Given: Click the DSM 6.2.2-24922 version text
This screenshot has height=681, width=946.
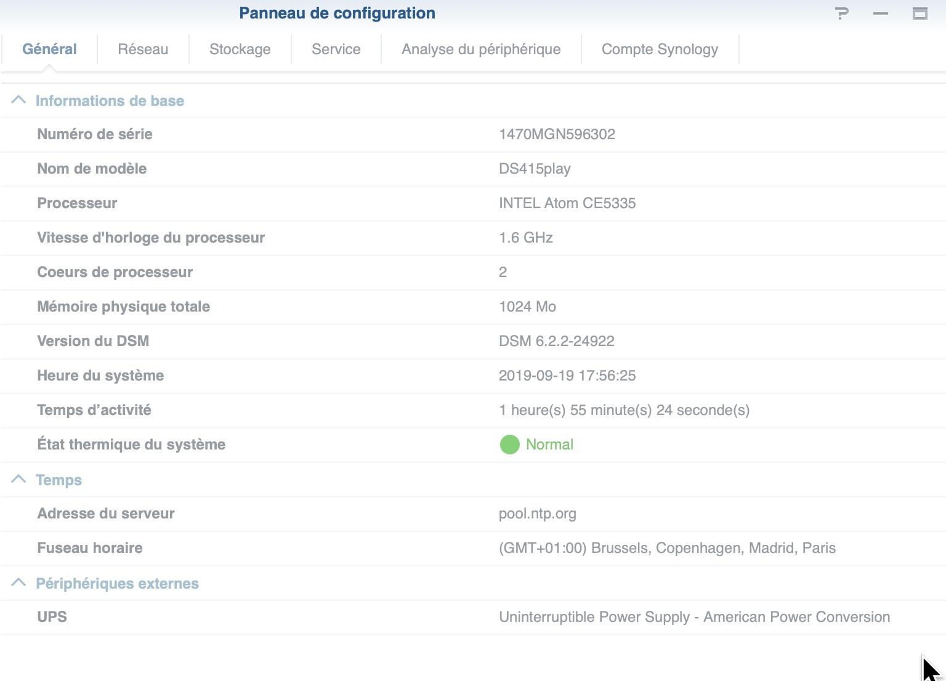Looking at the screenshot, I should coord(556,341).
